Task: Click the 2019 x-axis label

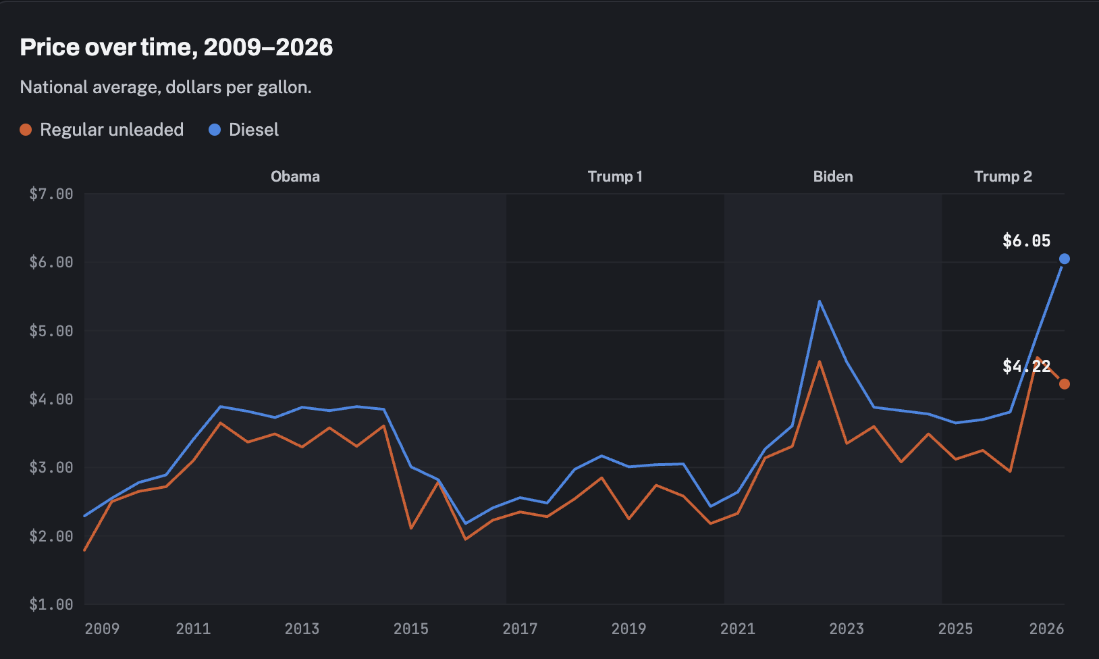Action: click(x=628, y=629)
